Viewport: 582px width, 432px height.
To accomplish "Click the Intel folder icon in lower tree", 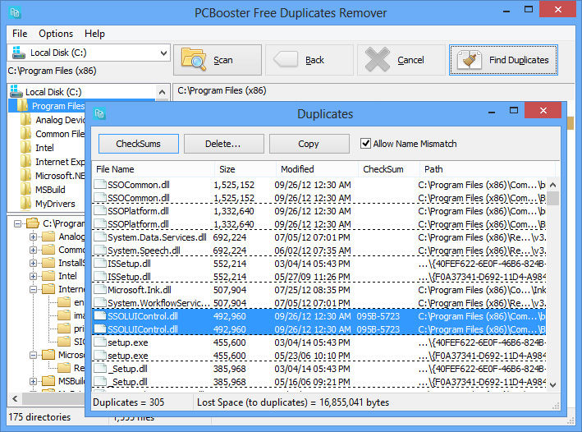I will pos(48,276).
